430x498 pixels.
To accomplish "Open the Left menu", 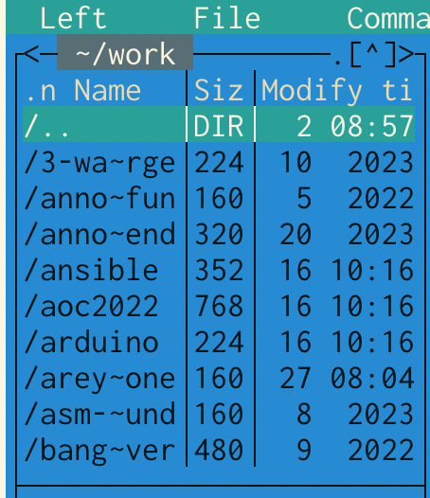I will tap(74, 18).
